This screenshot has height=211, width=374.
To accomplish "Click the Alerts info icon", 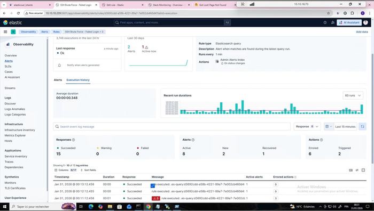I will (x=193, y=140).
